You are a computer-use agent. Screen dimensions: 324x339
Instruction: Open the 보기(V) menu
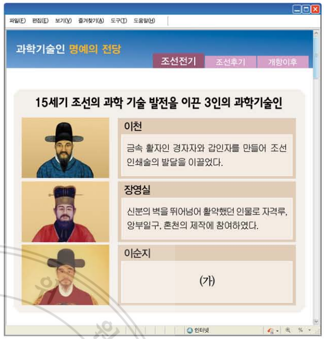point(63,21)
